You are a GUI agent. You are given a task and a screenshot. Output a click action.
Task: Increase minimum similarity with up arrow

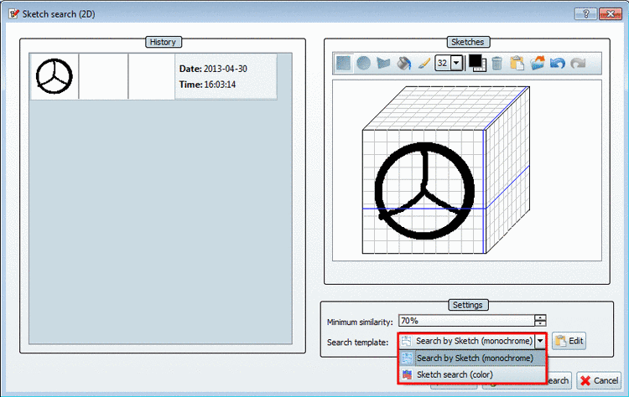[540, 317]
